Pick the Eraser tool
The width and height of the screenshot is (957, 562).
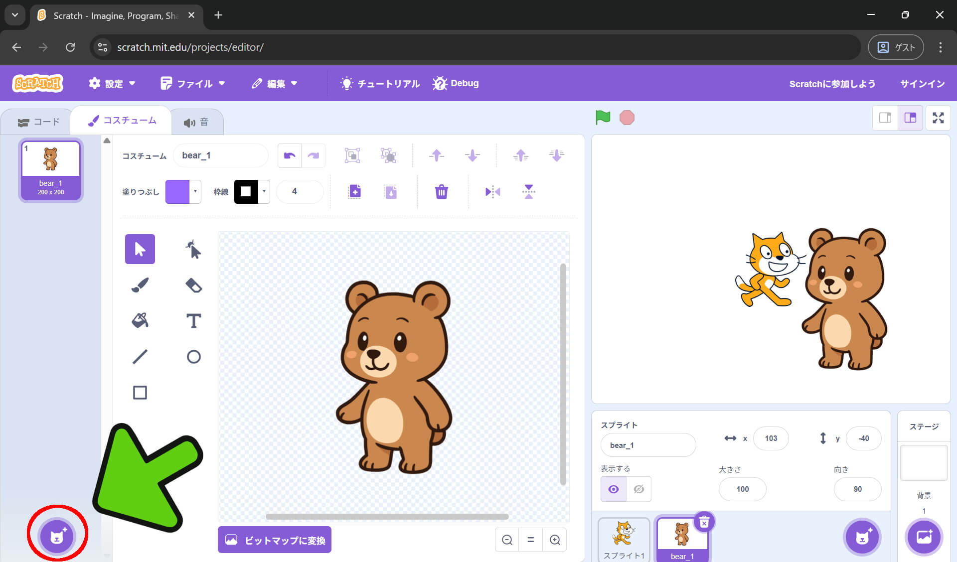click(x=193, y=285)
